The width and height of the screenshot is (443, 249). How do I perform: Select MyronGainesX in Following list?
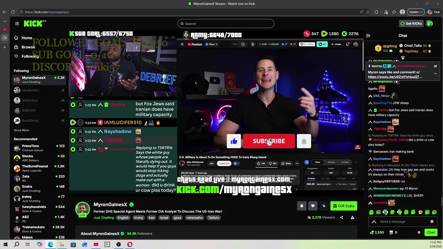pyautogui.click(x=39, y=80)
